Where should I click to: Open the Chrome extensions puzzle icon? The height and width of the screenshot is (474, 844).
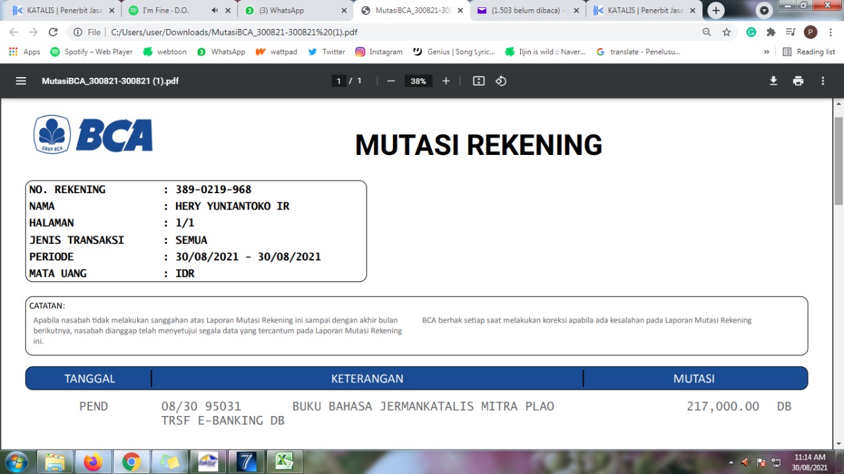771,32
